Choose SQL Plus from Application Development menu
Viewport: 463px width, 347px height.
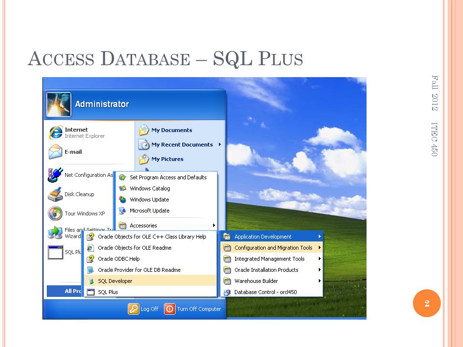(x=150, y=292)
